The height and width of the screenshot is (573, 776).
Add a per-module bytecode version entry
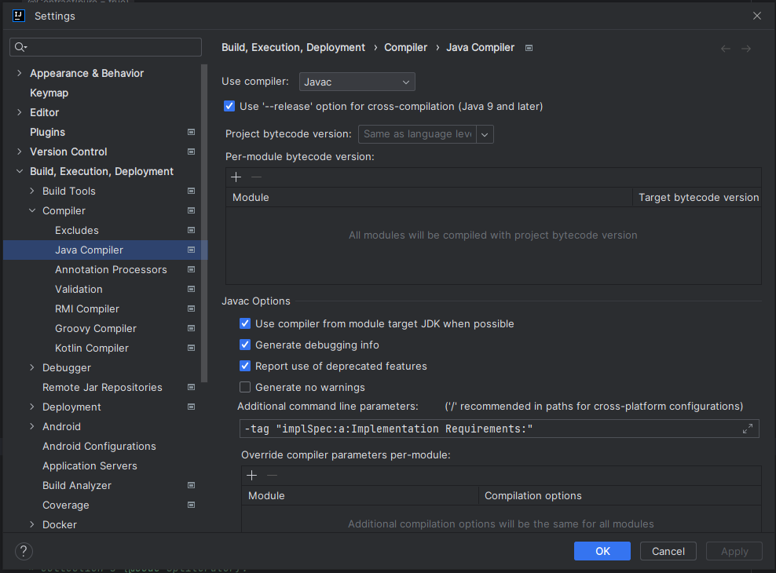click(236, 177)
